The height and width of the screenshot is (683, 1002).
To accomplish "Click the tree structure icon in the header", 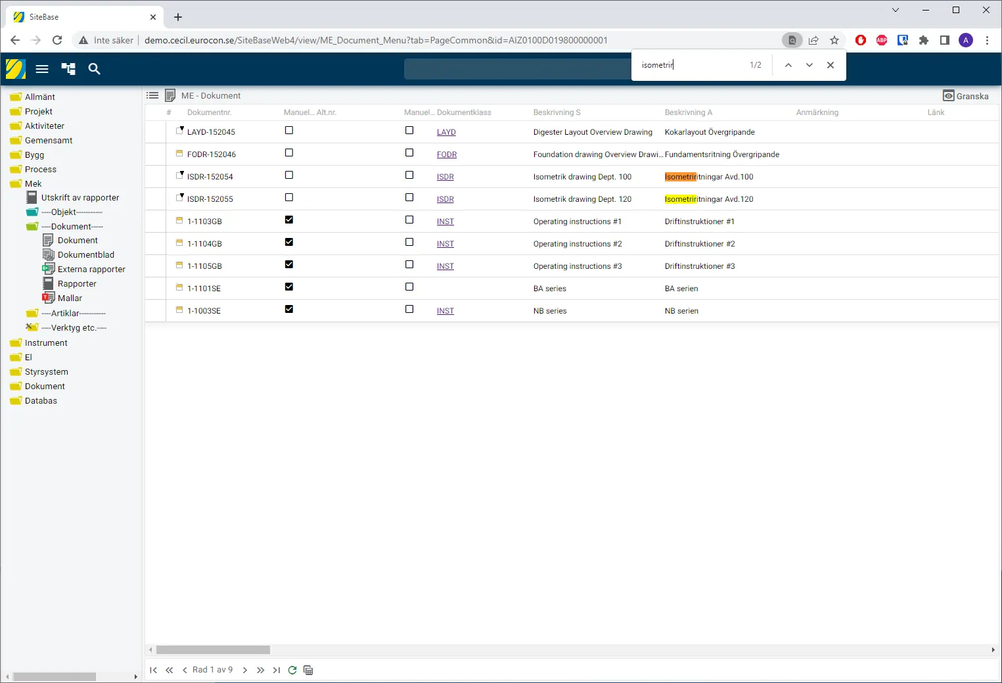I will [x=68, y=69].
